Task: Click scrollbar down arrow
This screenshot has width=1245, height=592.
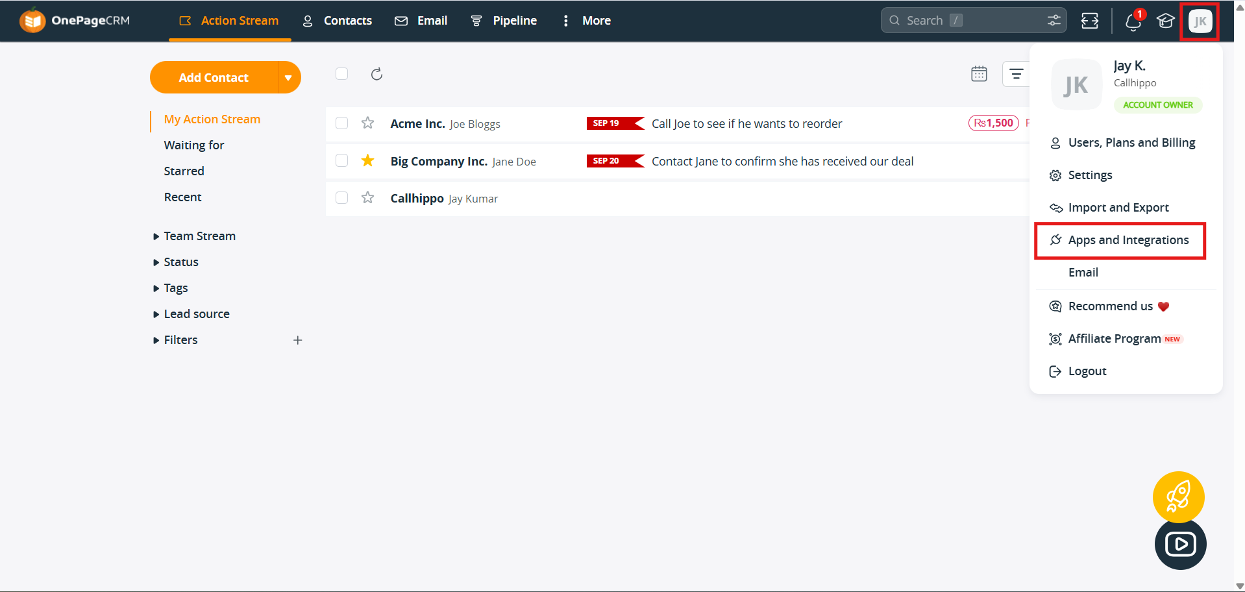Action: click(1240, 586)
